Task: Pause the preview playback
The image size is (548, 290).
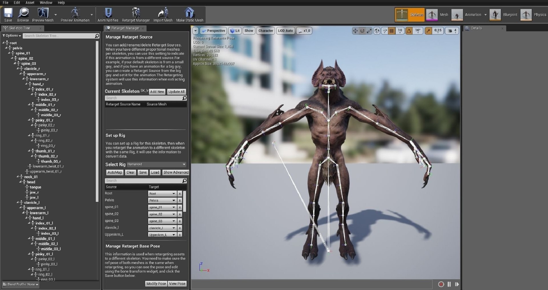Action: [449, 284]
